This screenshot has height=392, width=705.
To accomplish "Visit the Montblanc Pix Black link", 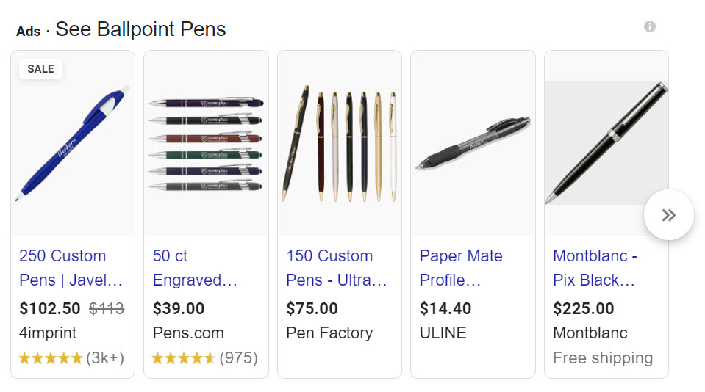I will click(595, 268).
